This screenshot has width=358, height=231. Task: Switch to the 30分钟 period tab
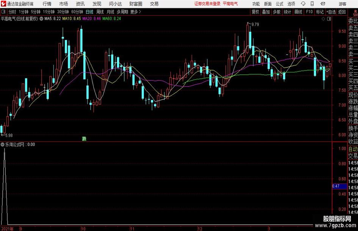[x=63, y=12]
